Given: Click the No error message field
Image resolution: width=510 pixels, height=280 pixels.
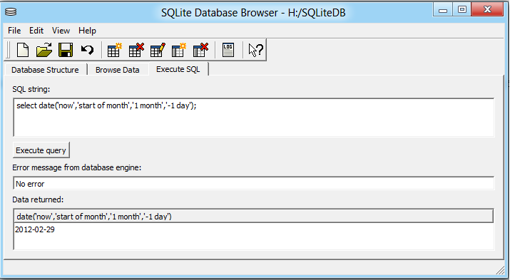Looking at the screenshot, I should pos(254,184).
